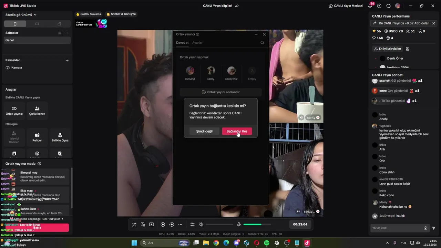Unmute the desktop audio speaker icon
The image size is (441, 248).
click(x=201, y=225)
